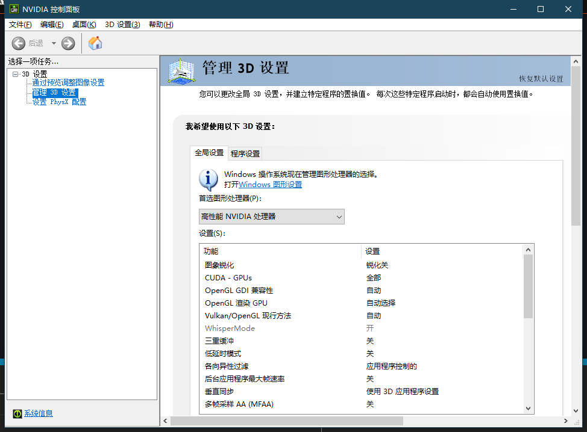Click the 应用程序控制的 value
The width and height of the screenshot is (587, 432).
tap(392, 366)
